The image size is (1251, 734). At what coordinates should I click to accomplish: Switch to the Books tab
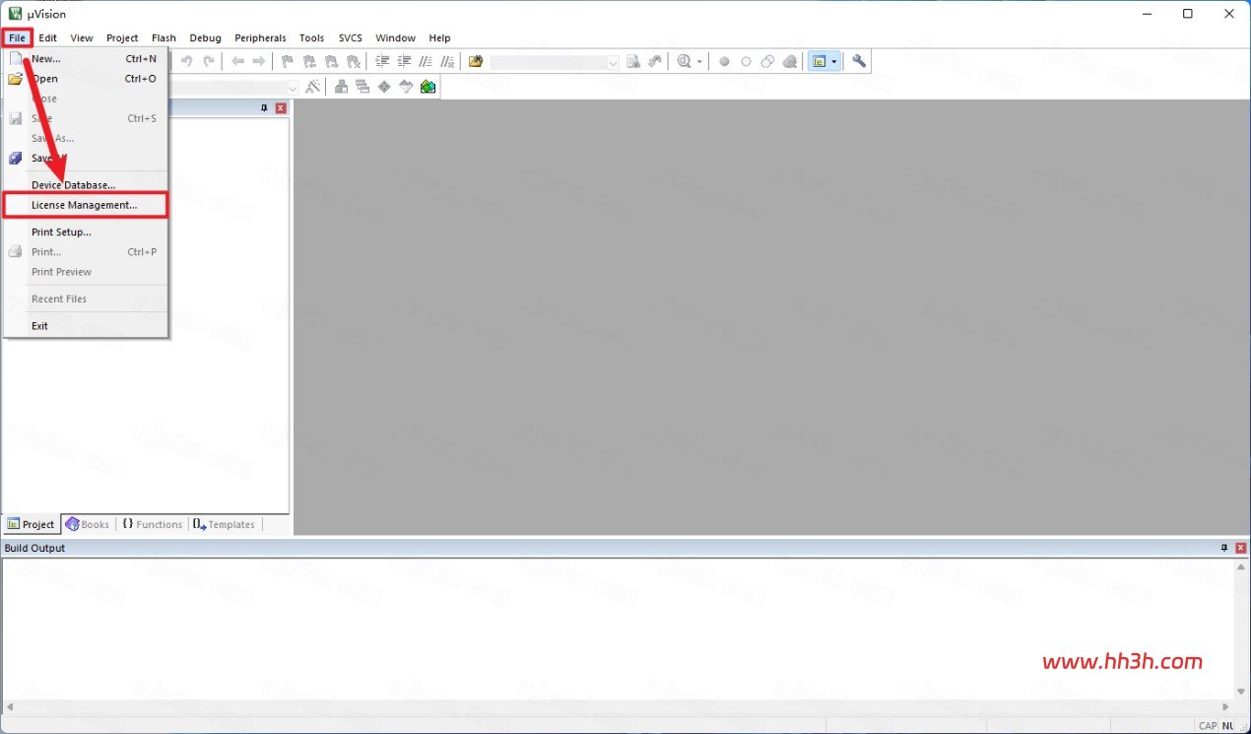pyautogui.click(x=88, y=524)
